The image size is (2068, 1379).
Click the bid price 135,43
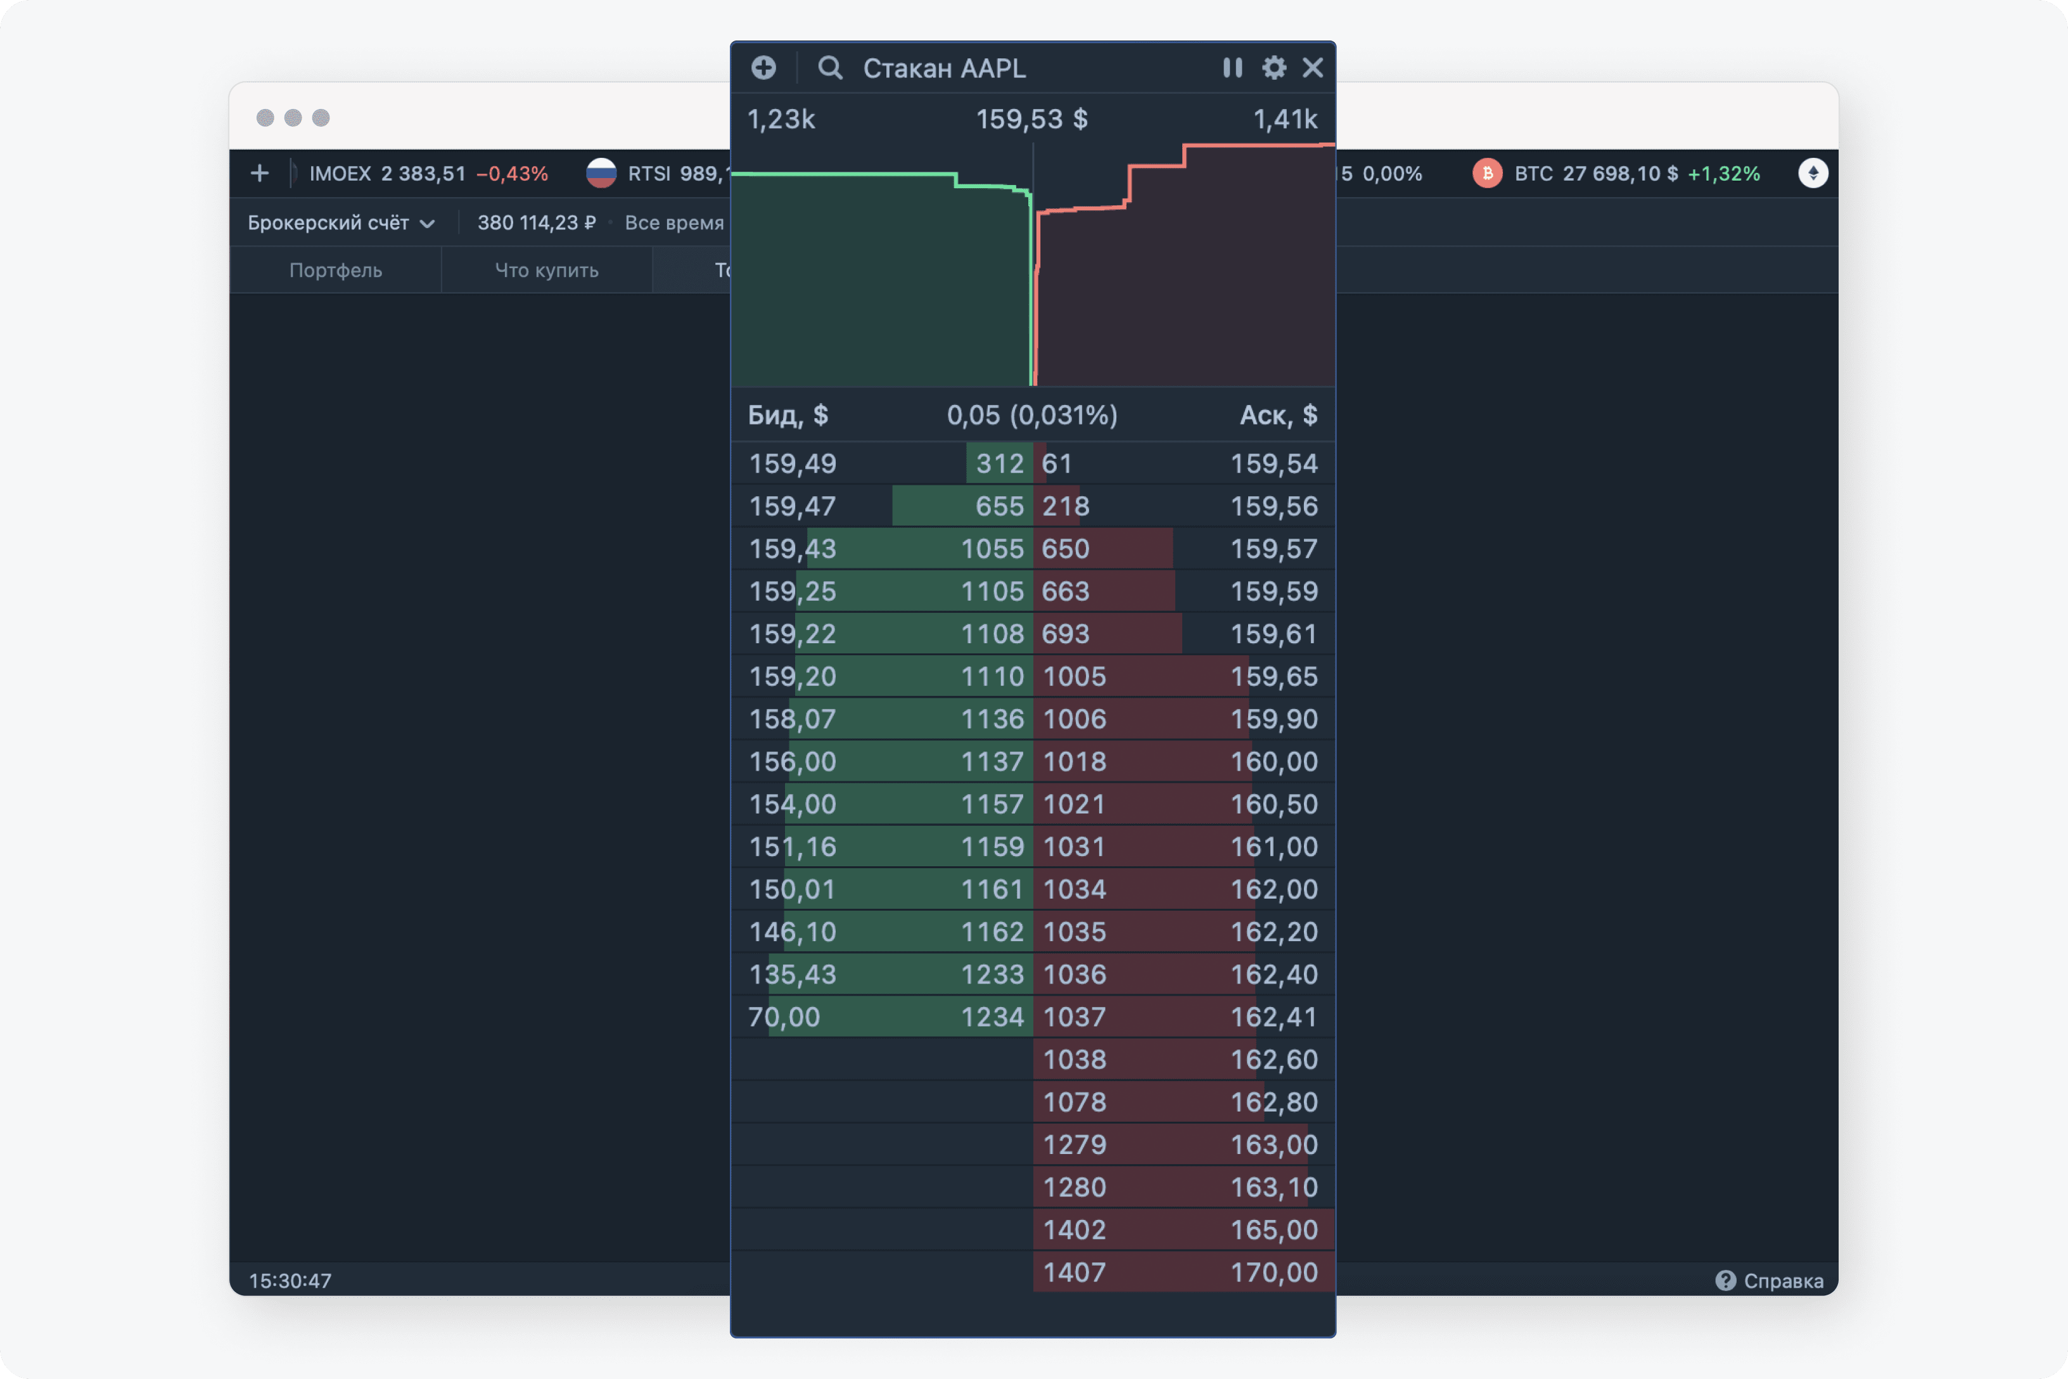[x=792, y=975]
